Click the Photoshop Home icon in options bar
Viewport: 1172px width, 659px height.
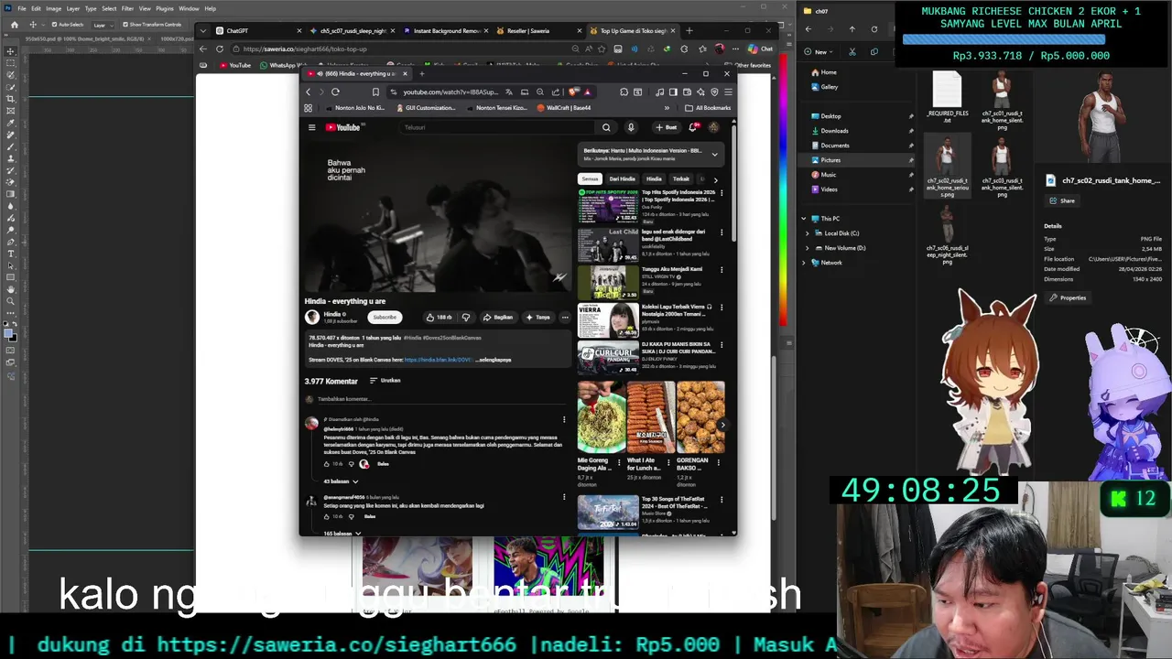(14, 25)
